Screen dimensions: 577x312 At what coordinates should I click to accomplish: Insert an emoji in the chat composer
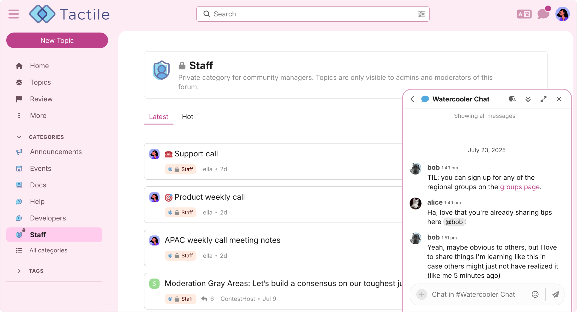(x=535, y=294)
